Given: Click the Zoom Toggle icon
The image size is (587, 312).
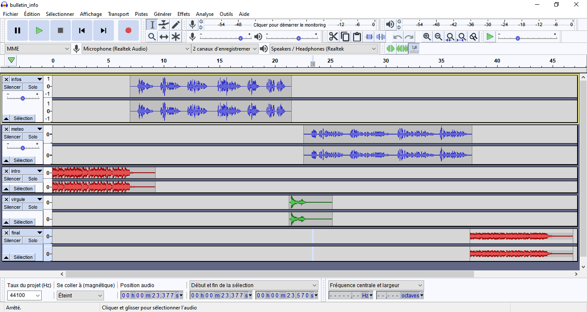Looking at the screenshot, I should coord(473,37).
